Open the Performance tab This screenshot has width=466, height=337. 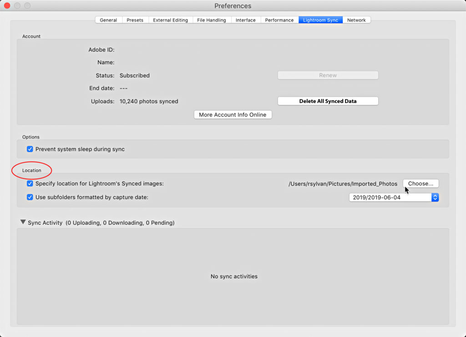click(x=279, y=20)
